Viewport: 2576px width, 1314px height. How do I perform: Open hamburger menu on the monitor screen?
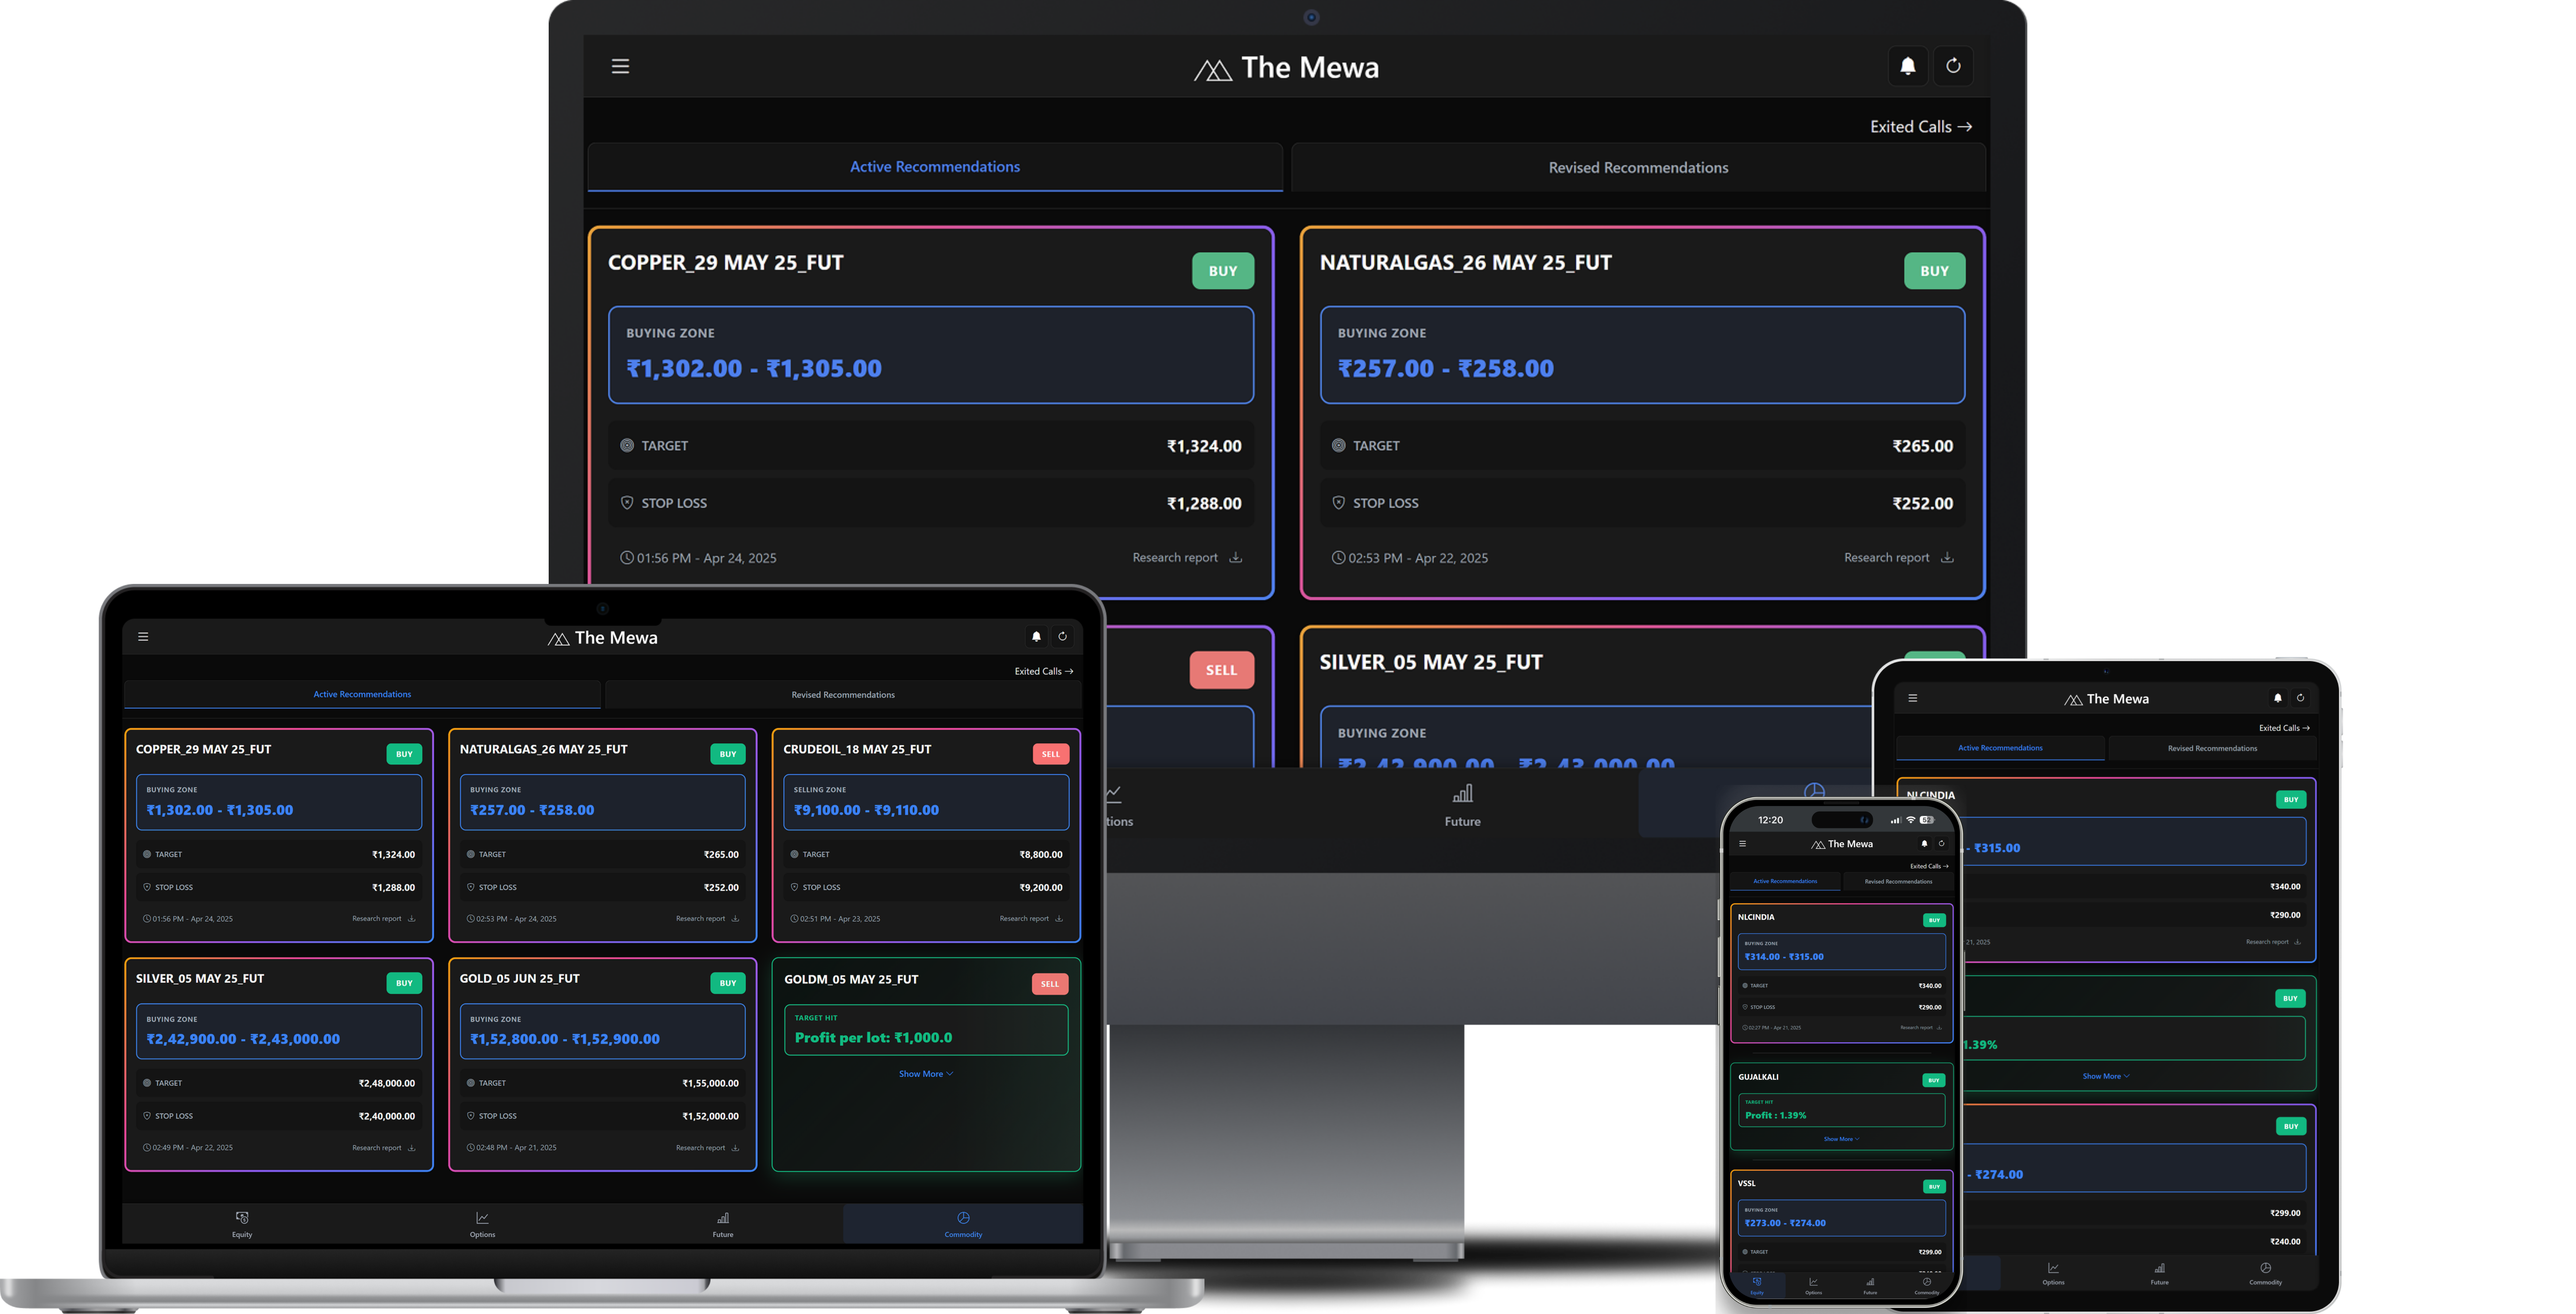coord(620,66)
